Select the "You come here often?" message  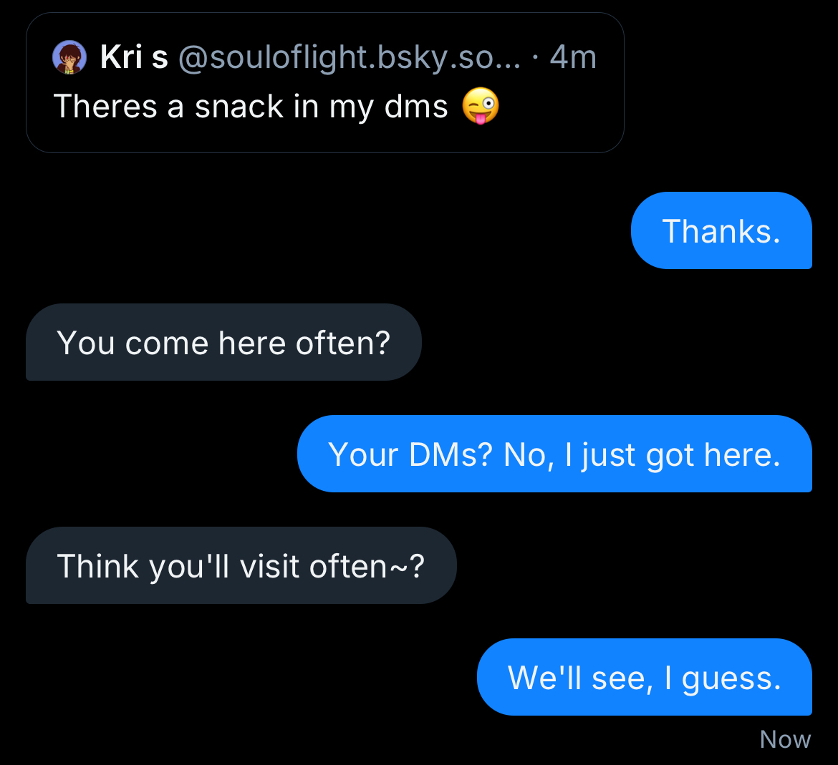point(223,342)
